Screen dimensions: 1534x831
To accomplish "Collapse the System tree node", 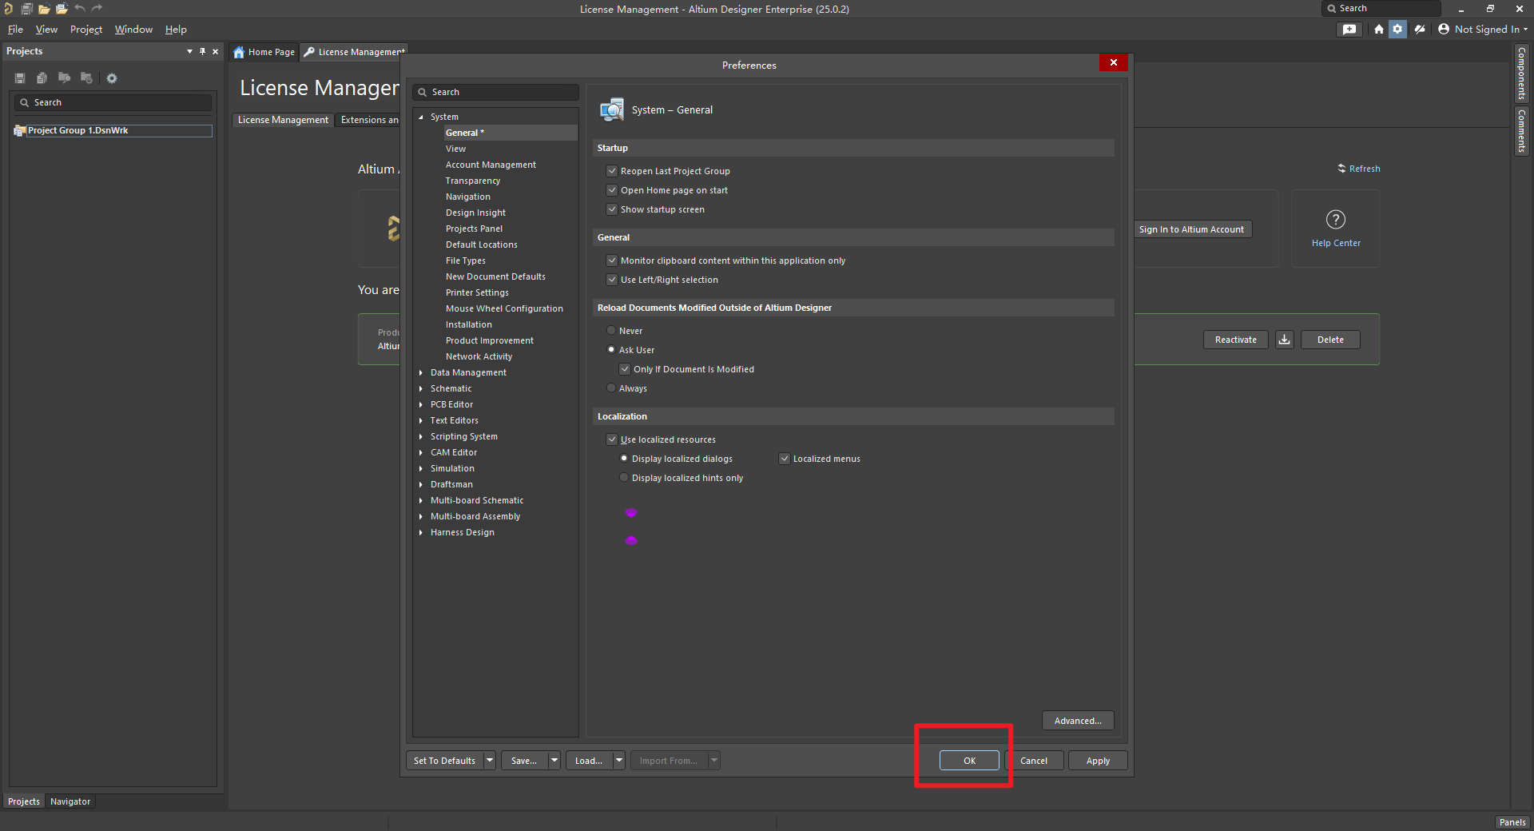I will (x=421, y=117).
